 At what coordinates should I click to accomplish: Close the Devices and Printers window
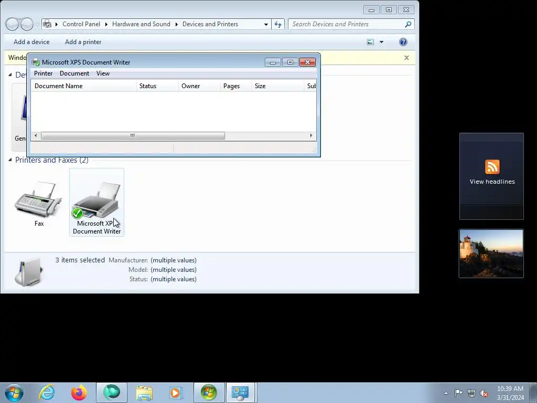[406, 10]
